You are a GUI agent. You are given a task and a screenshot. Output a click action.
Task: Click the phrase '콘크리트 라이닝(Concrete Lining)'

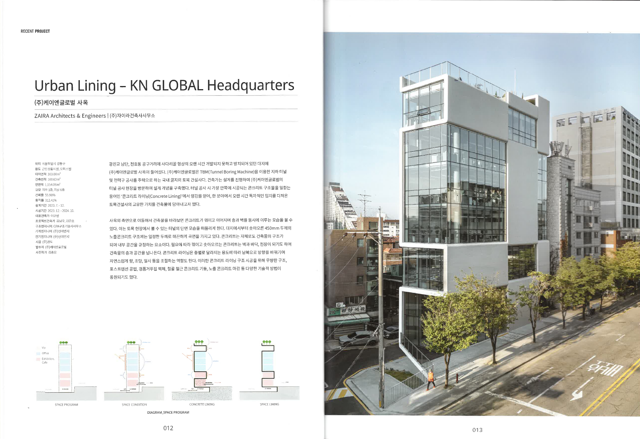[151, 196]
